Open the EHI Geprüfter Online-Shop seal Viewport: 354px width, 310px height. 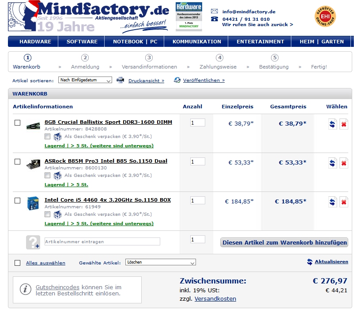[x=325, y=16]
